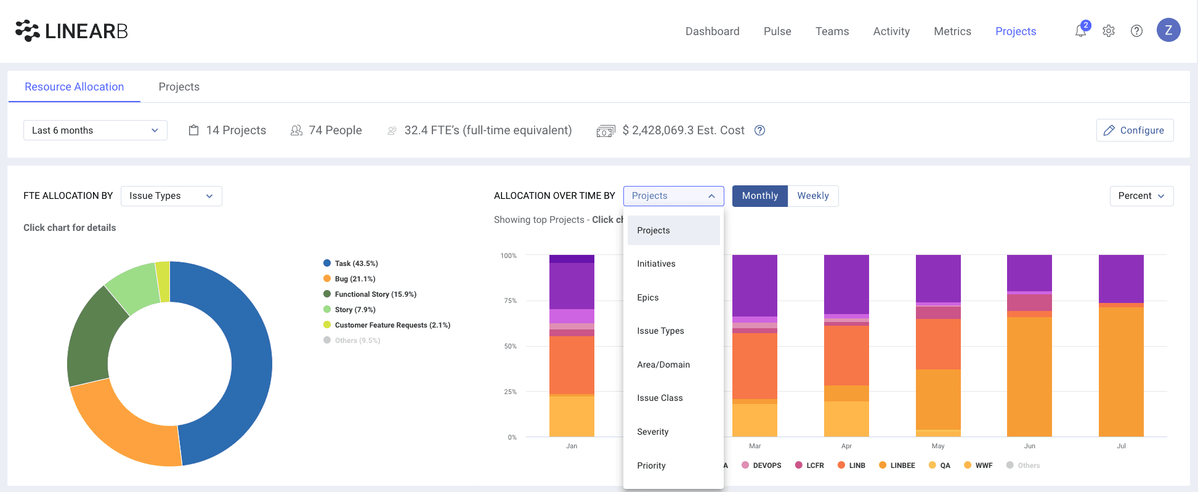Screen dimensions: 1198x492
Task: Select the Initiatives option
Action: pos(673,264)
